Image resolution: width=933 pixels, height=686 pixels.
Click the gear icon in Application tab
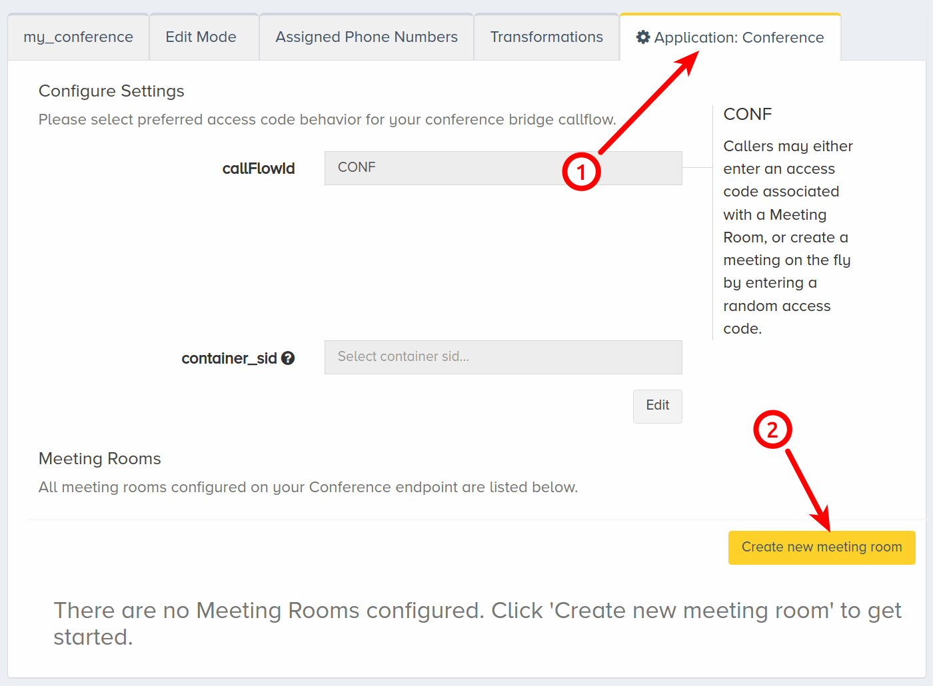coord(643,37)
